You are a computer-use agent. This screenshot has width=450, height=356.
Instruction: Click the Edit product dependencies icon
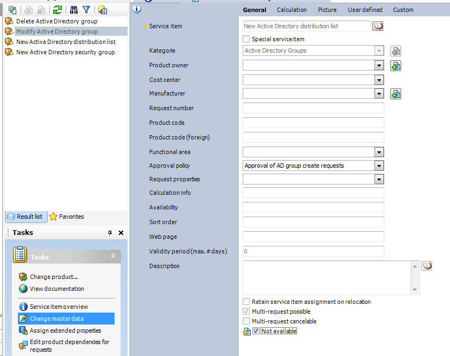click(x=23, y=345)
